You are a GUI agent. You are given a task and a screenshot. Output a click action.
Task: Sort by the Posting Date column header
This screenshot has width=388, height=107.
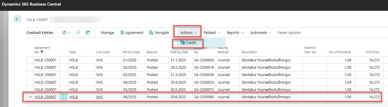[x=179, y=52]
